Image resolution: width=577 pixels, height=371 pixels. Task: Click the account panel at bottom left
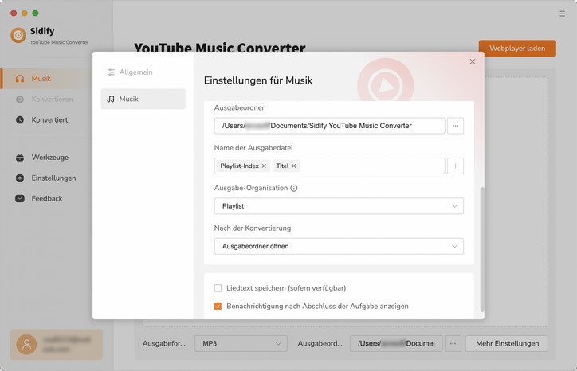pyautogui.click(x=57, y=345)
